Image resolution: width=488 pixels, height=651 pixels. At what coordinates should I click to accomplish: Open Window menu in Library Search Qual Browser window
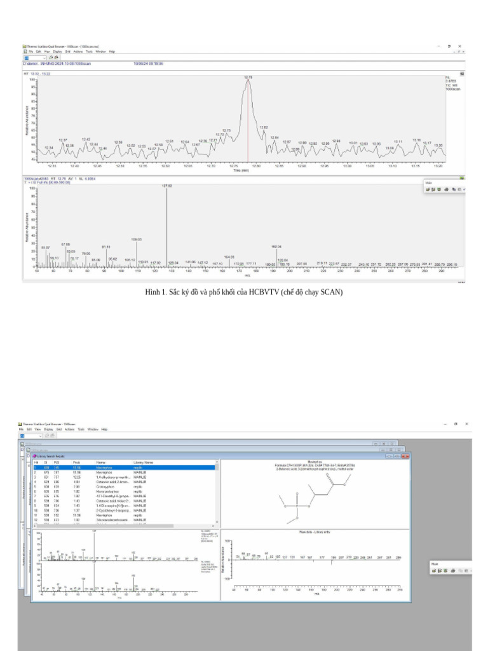coord(93,429)
